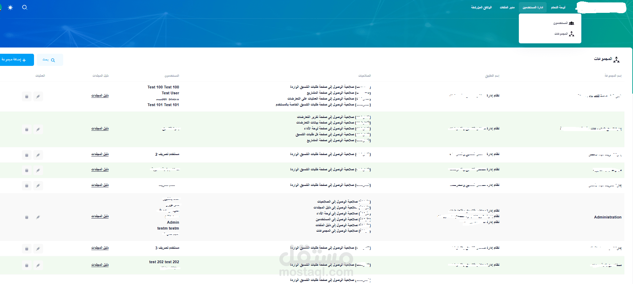Open دليل المجلدات link for Administration group

coord(100,216)
